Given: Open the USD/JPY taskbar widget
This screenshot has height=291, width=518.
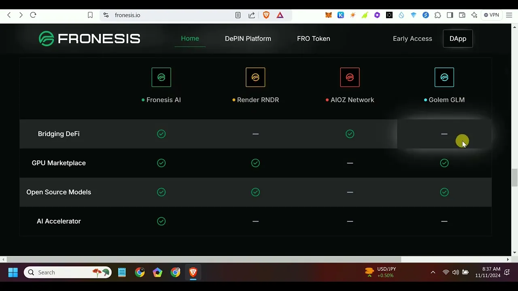Looking at the screenshot, I should tap(380, 272).
